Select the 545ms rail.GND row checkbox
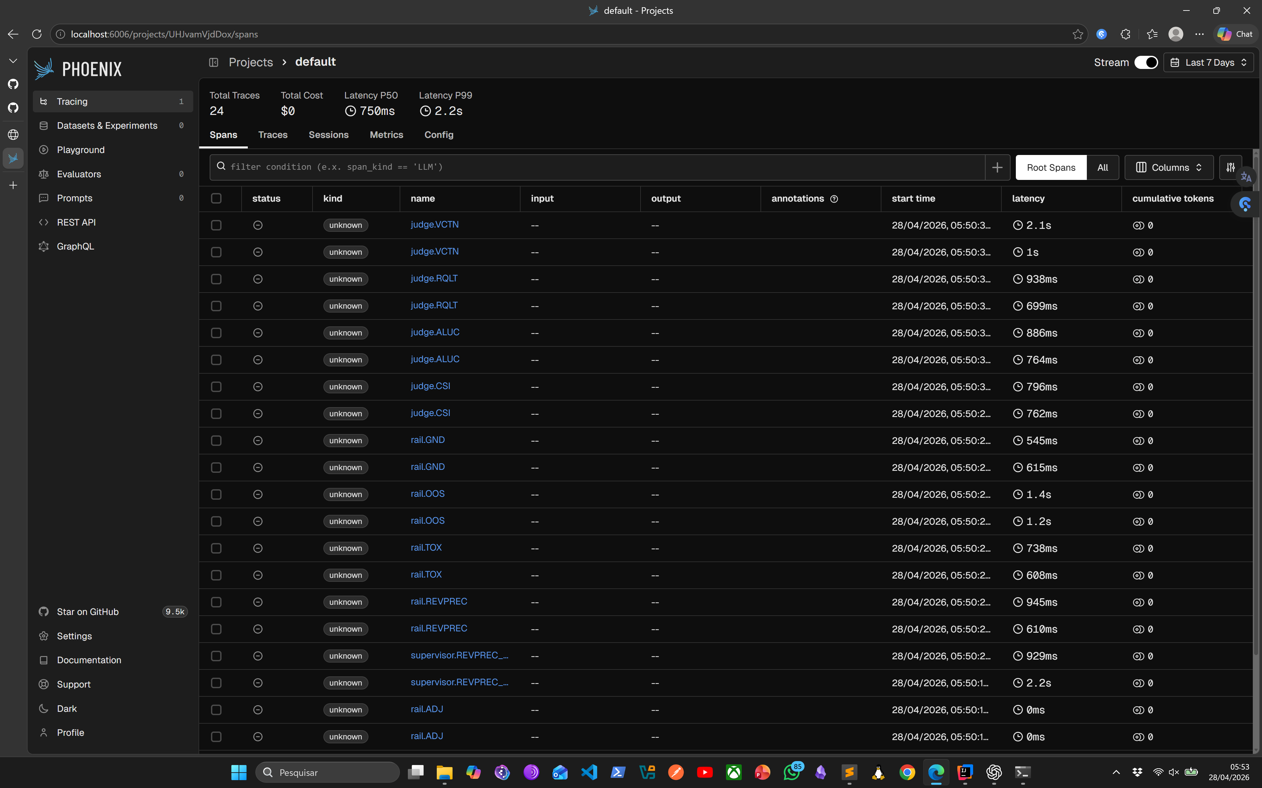 coord(216,441)
